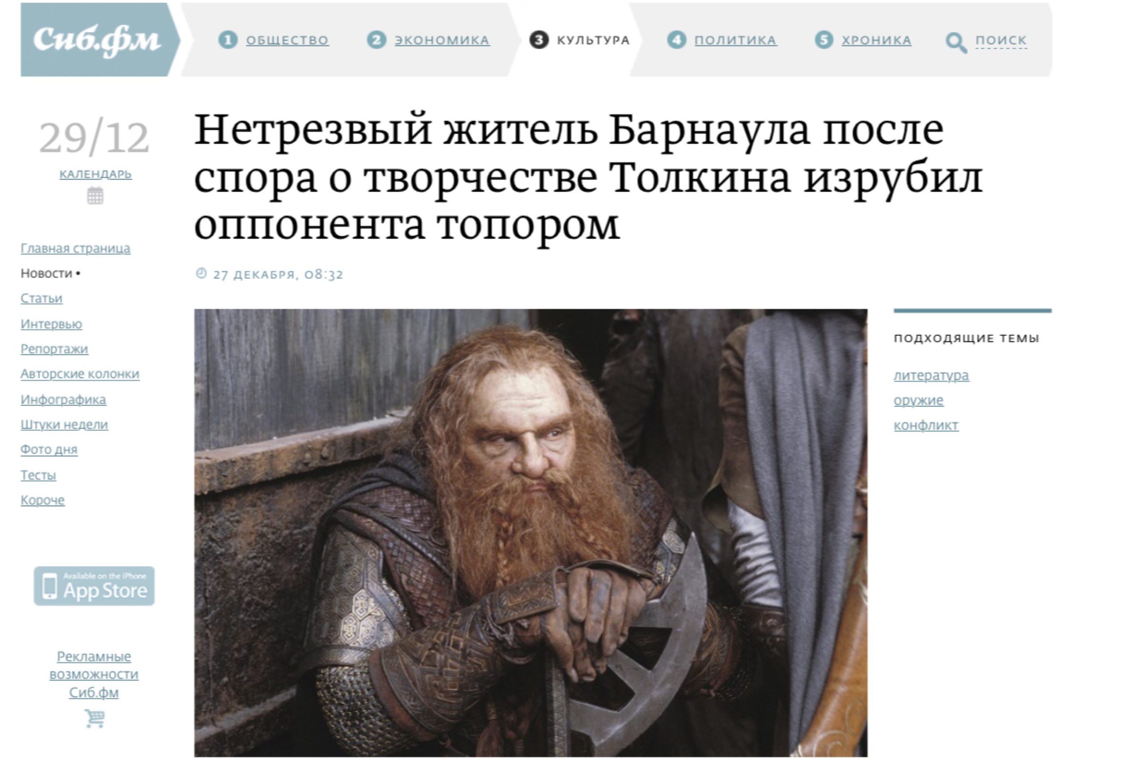Open the Авторские колонки page
This screenshot has width=1146, height=760.
click(80, 374)
